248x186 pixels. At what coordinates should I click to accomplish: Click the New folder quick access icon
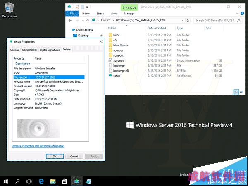[83, 7]
